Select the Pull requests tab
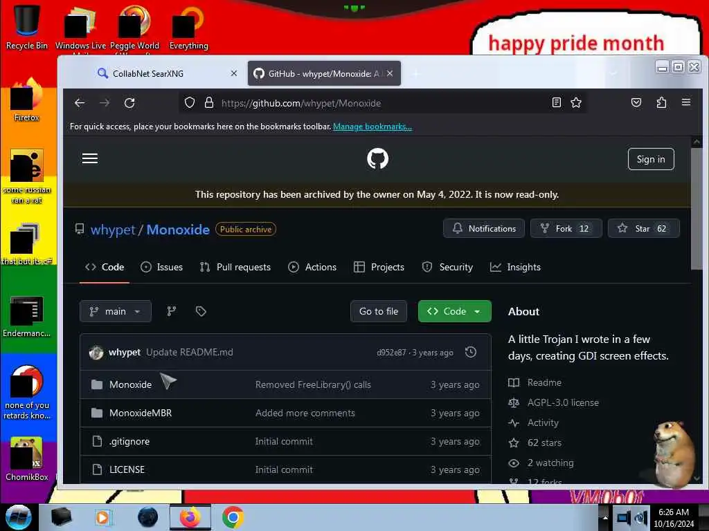The image size is (709, 531). tap(235, 268)
